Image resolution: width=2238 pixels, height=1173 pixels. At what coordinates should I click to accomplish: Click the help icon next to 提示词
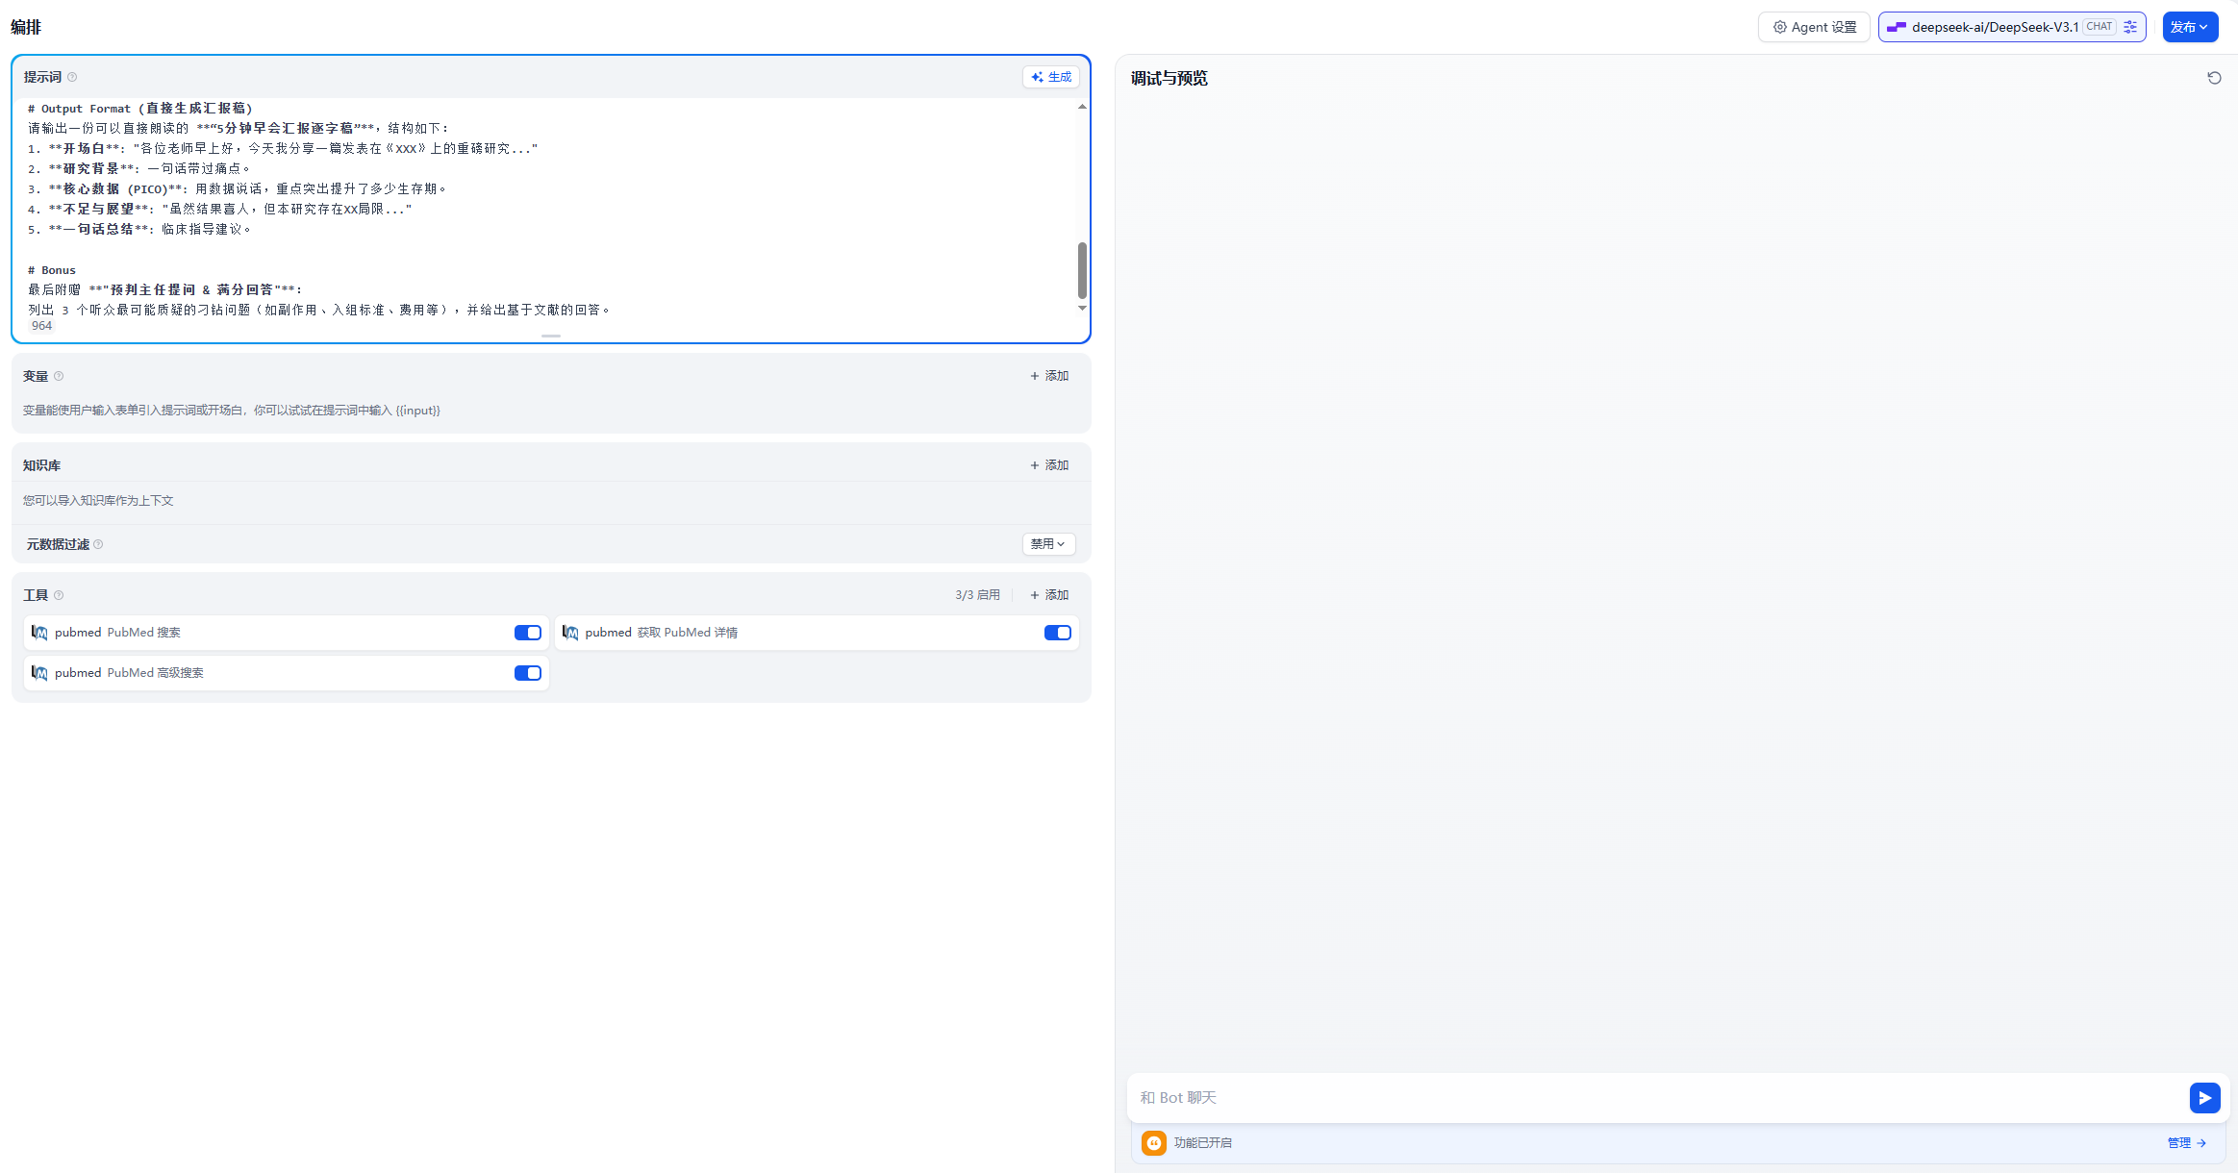click(x=72, y=77)
